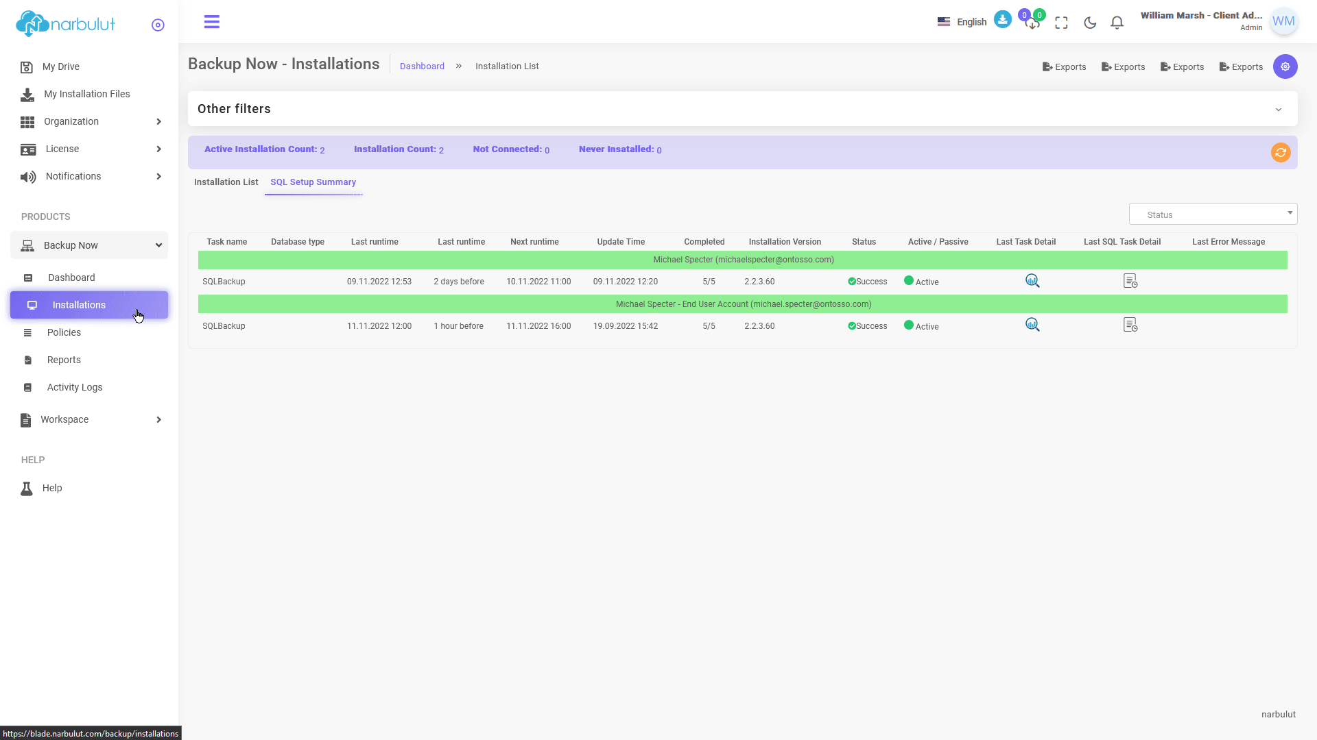The width and height of the screenshot is (1317, 740).
Task: Expand the Workspace submenu arrow
Action: (x=158, y=419)
